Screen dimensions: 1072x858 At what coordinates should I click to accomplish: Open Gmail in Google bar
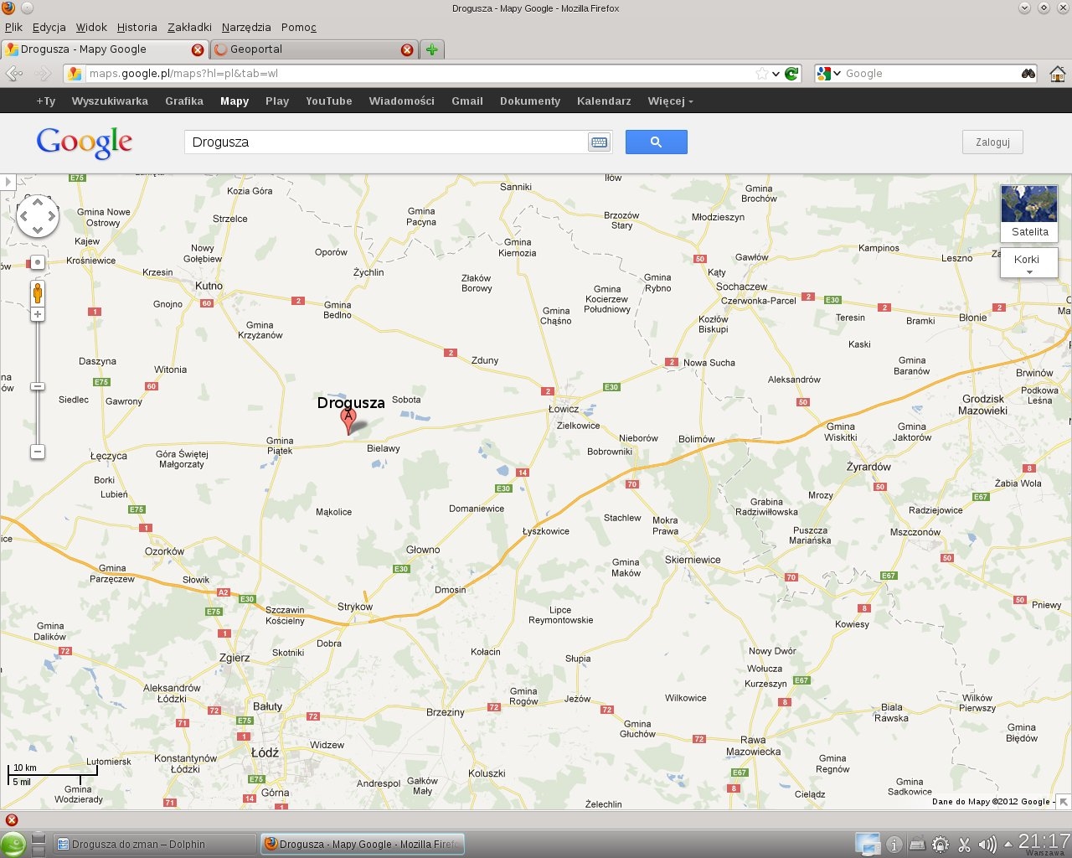click(467, 101)
